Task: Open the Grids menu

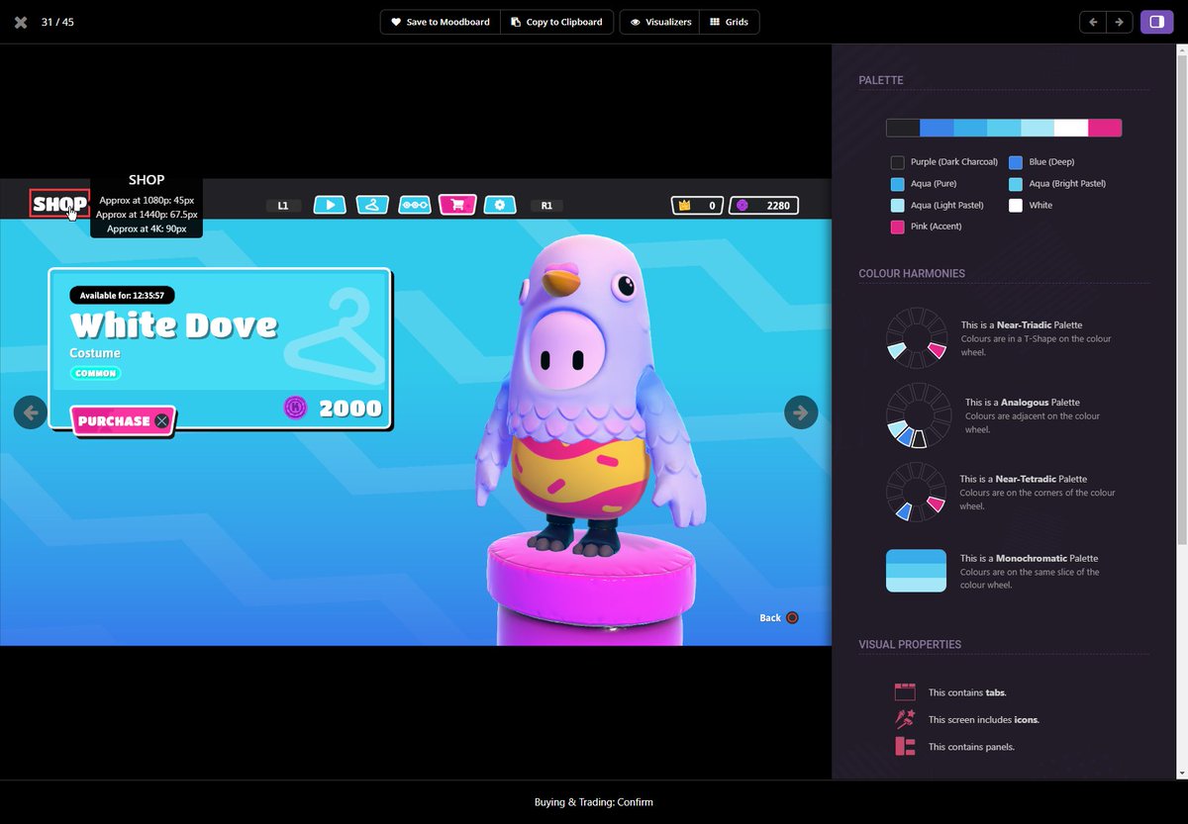Action: [x=730, y=22]
